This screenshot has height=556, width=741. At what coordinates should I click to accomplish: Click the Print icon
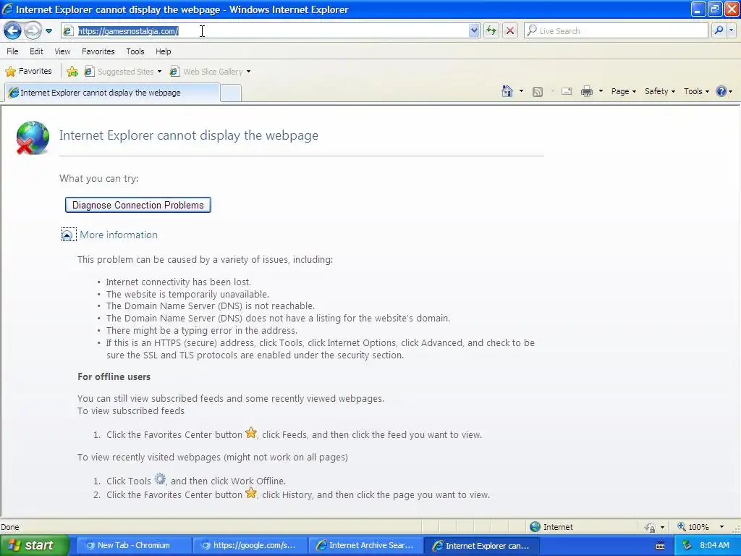(x=586, y=91)
